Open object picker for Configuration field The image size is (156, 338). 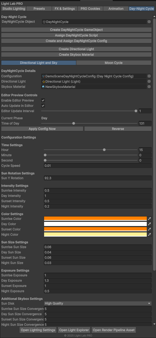point(149,76)
